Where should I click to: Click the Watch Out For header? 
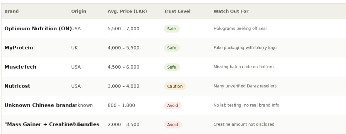pyautogui.click(x=231, y=11)
